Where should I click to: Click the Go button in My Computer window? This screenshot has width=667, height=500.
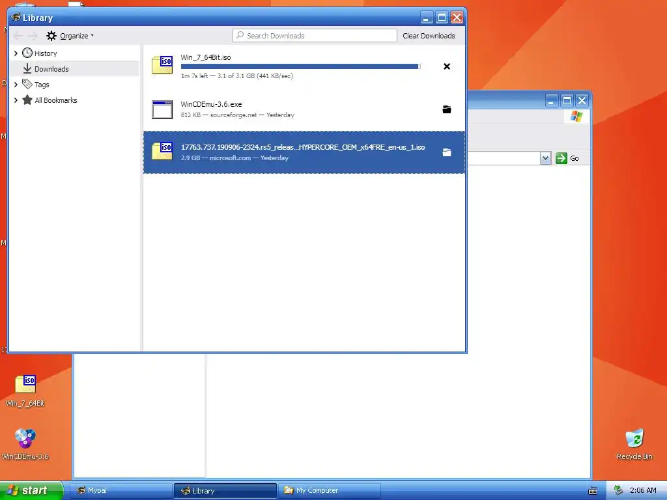click(567, 158)
